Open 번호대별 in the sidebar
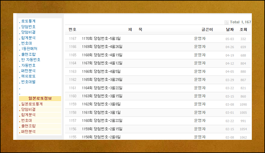Screen dimensions: 265x153 tap(28, 82)
